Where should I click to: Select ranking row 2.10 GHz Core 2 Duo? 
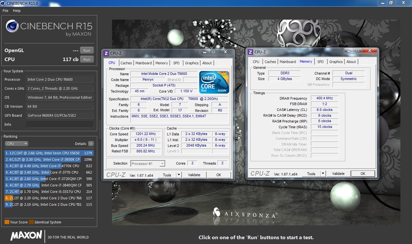click(49, 204)
